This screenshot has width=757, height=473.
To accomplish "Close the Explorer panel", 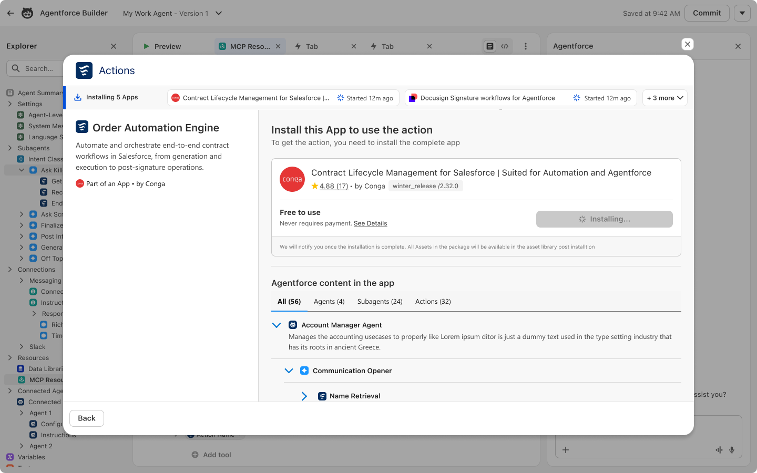I will point(114,46).
